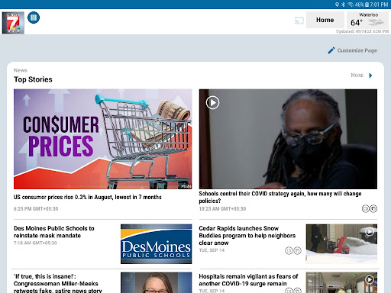
Task: Tap the media icons under Schools COVID story
Action: pos(370,209)
